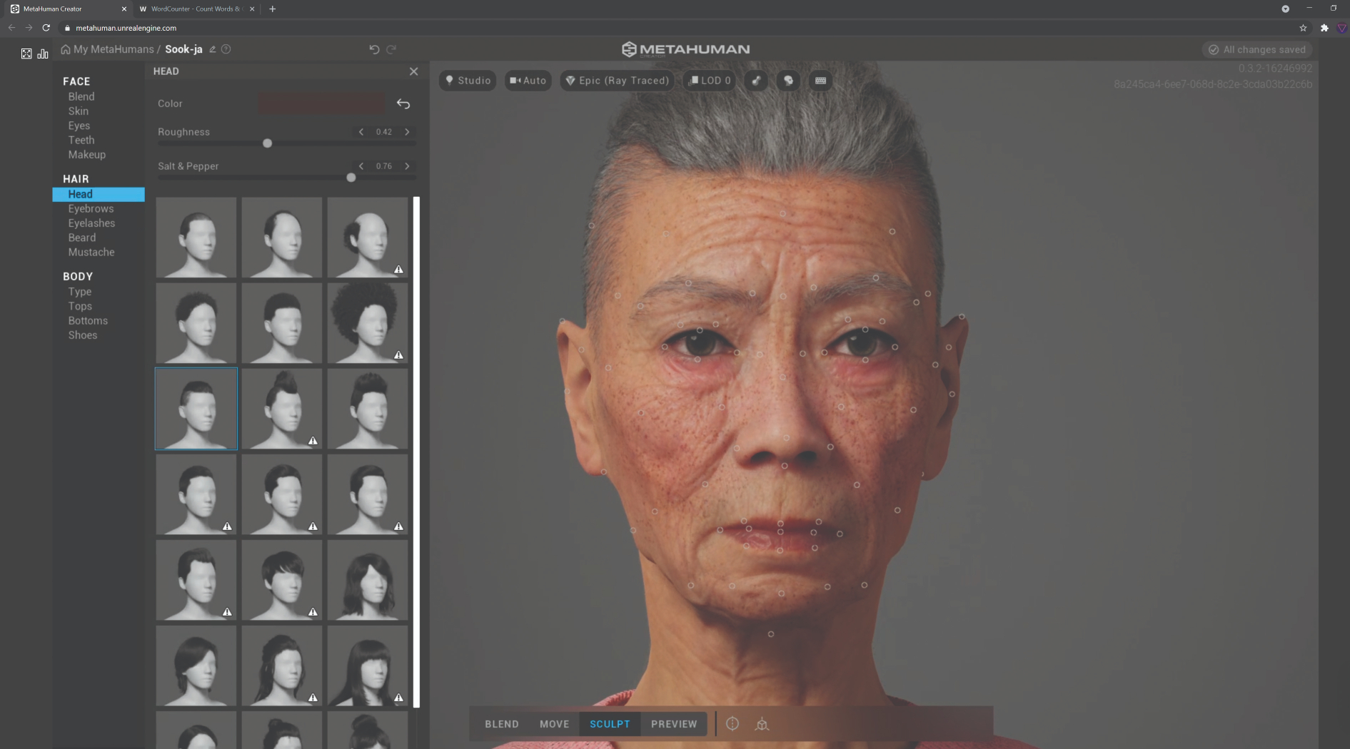Open the LOD 0 level dropdown
Image resolution: width=1350 pixels, height=749 pixels.
pyautogui.click(x=710, y=81)
